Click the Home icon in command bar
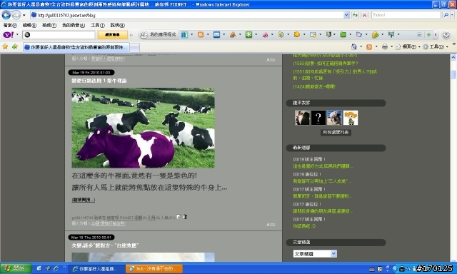Image resolution: width=457 pixels, height=274 pixels. point(354,46)
